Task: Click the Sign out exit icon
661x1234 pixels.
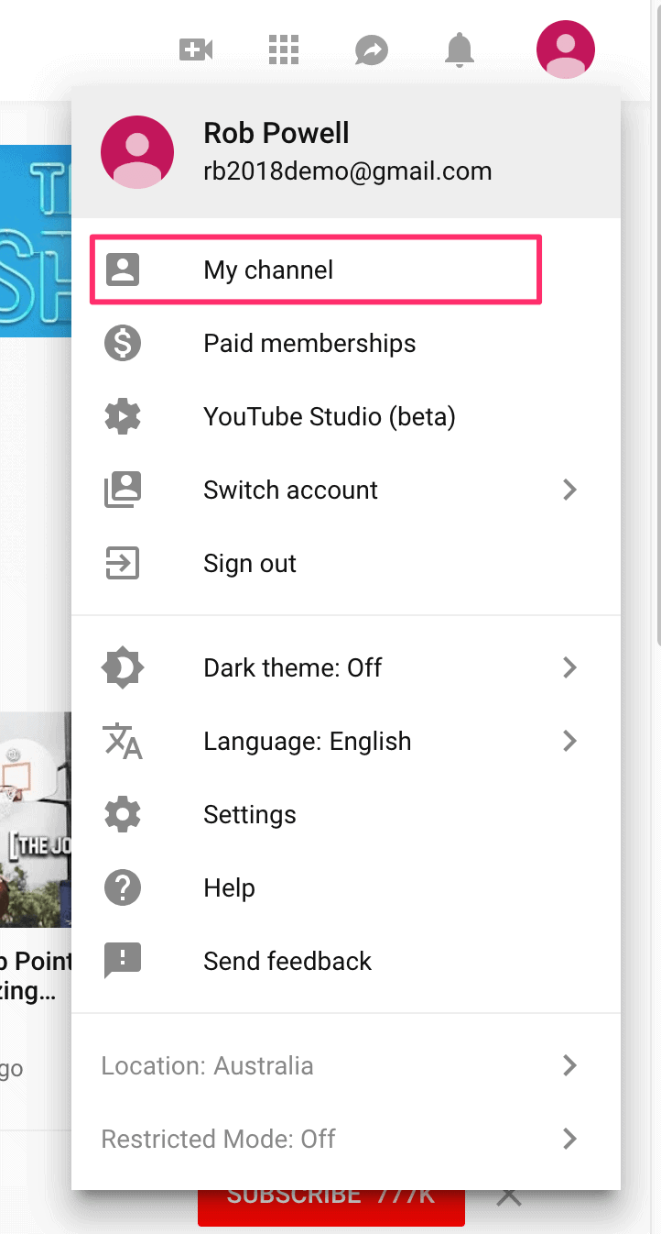Action: click(x=123, y=563)
